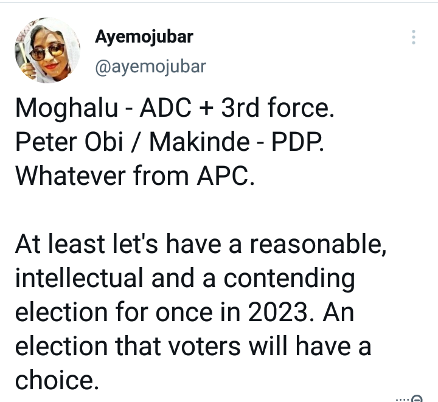Click the final word choice

pos(57,380)
